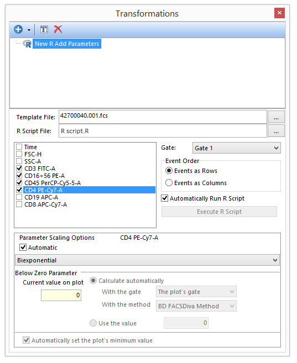Viewport: 297px width, 363px height.
Task: Uncheck the CD4 PE-Cy7-A checkbox
Action: click(19, 190)
